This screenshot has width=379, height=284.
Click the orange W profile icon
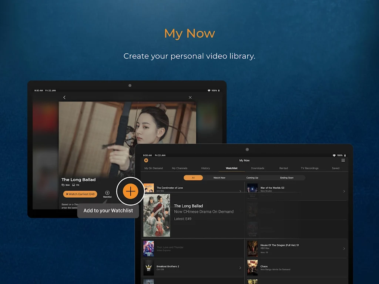click(x=146, y=160)
